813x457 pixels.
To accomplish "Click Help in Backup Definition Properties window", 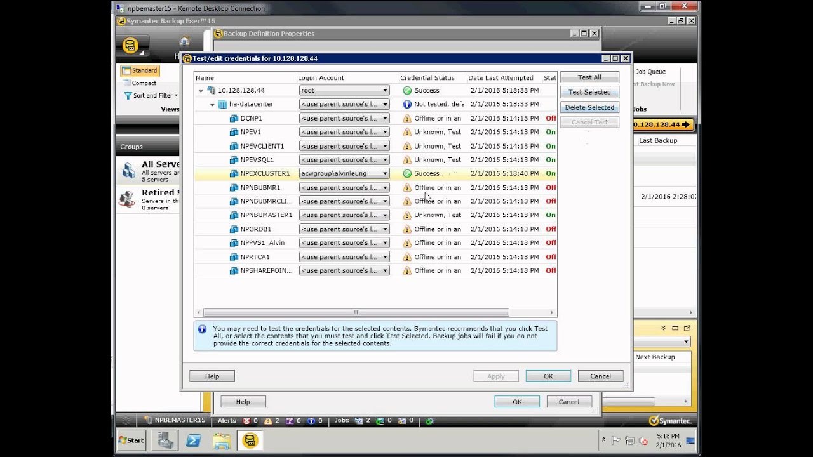I will tap(243, 402).
